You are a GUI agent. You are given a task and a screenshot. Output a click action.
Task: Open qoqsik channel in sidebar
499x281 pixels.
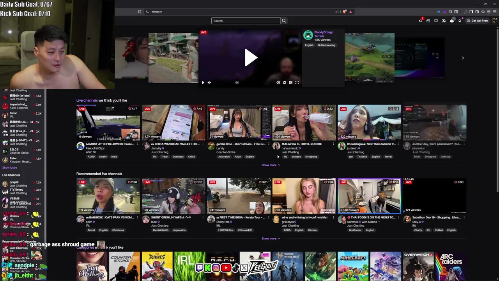click(23, 184)
